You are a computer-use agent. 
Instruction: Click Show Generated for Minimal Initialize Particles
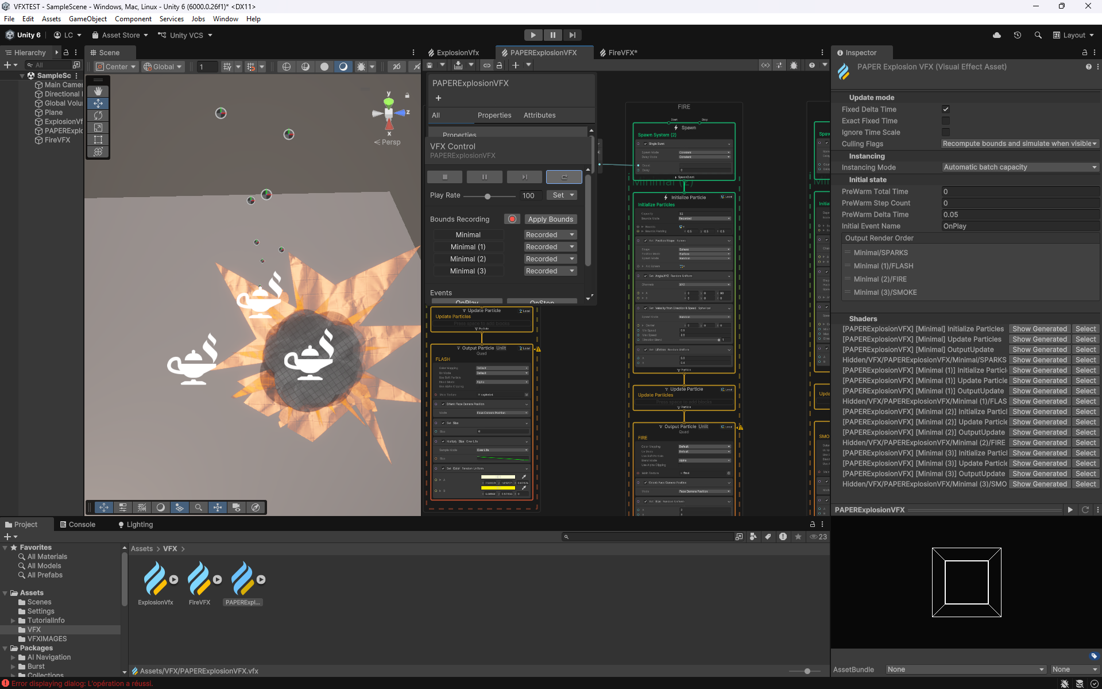[x=1039, y=329]
